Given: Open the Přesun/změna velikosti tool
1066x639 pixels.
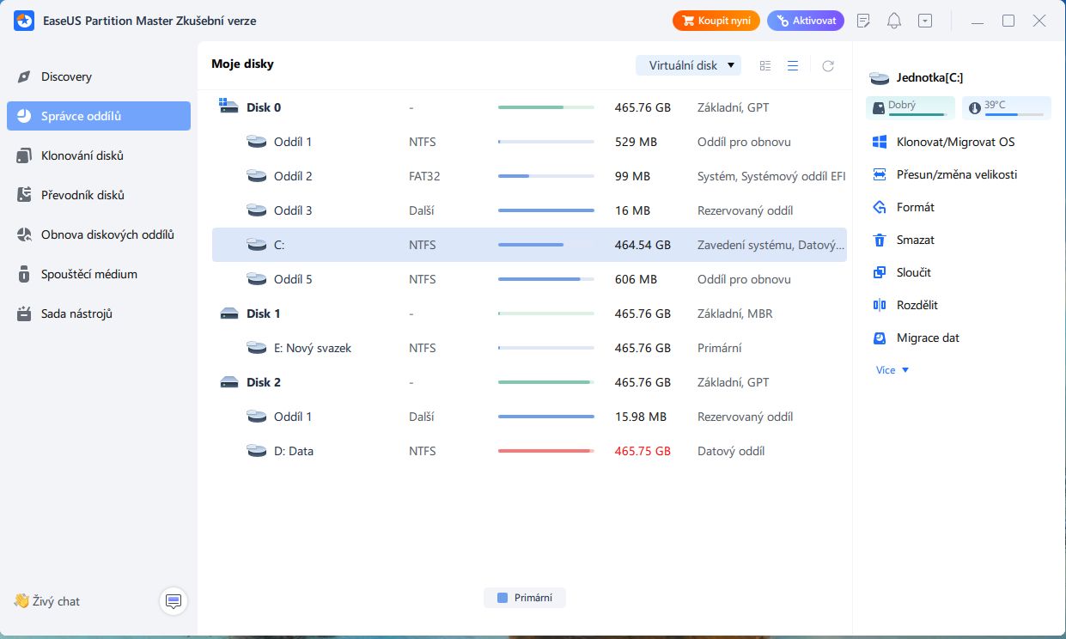Looking at the screenshot, I should tap(879, 173).
